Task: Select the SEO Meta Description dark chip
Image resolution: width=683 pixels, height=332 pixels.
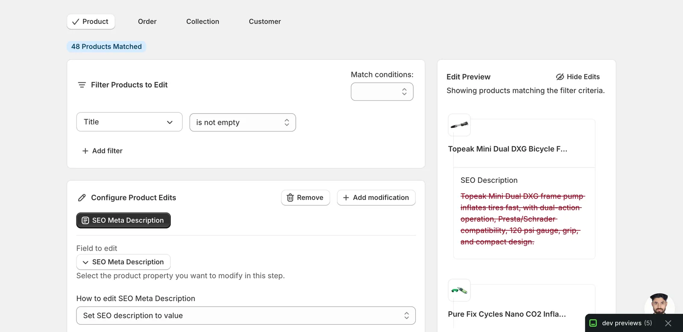Action: pos(123,220)
